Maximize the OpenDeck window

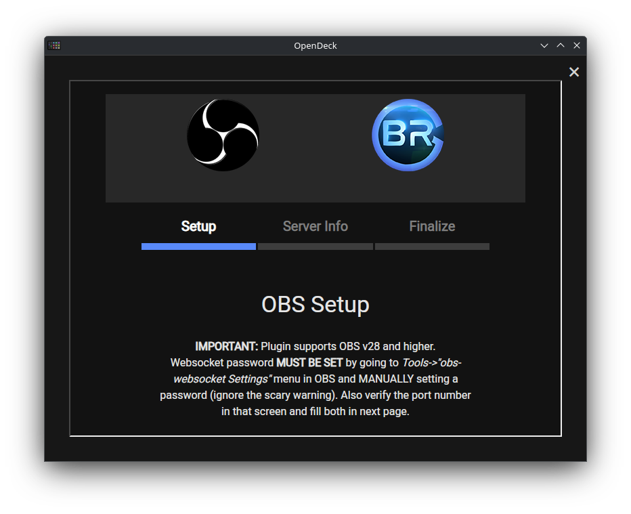560,45
